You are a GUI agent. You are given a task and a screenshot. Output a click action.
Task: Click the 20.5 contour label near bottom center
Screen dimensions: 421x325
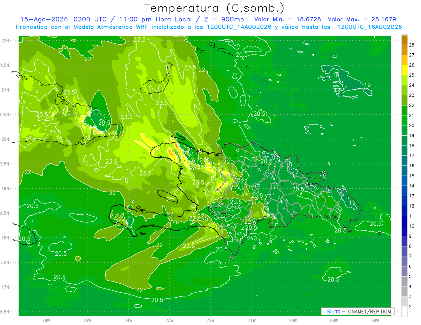coord(157,300)
